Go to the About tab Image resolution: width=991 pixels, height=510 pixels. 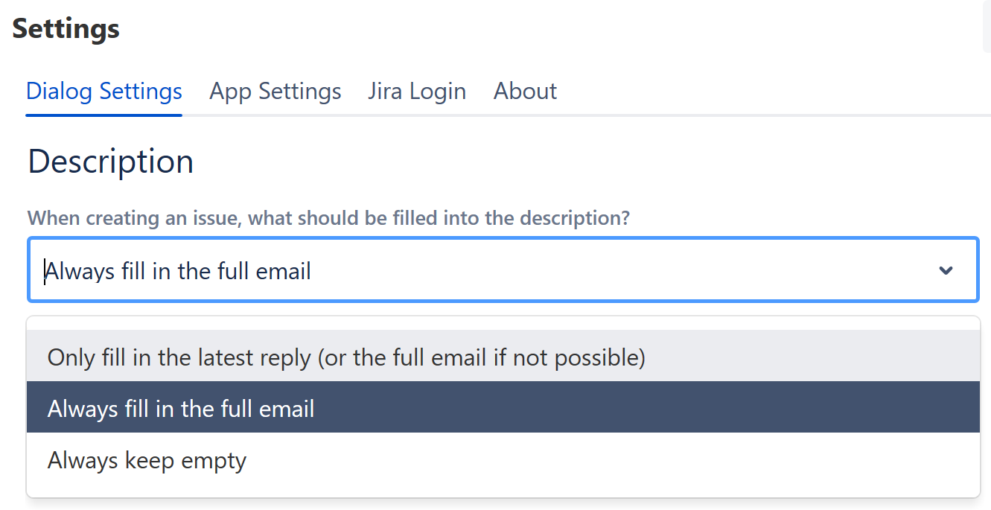coord(525,91)
